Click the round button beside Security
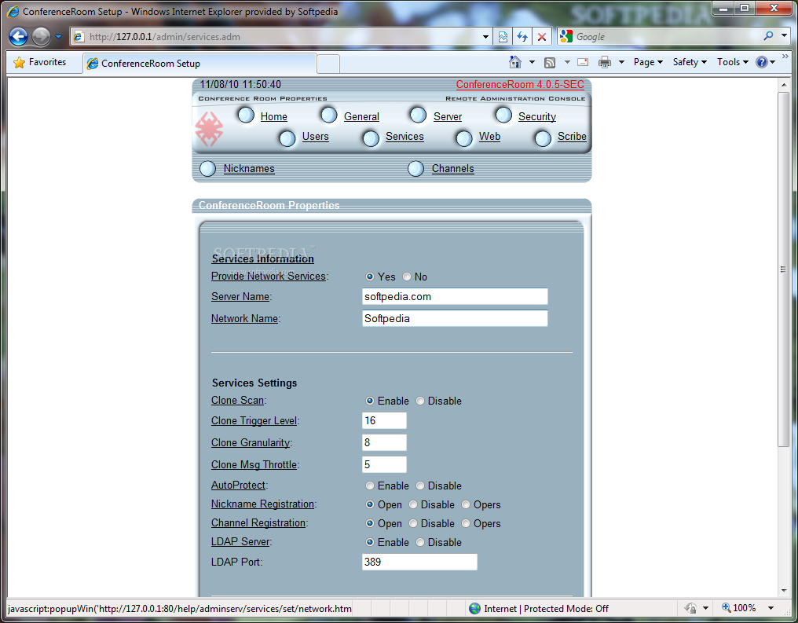 503,115
